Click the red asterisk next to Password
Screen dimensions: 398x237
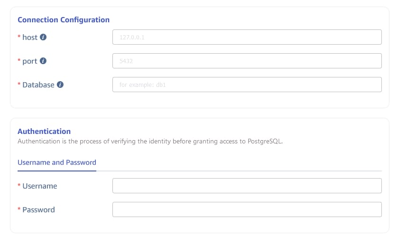(19, 209)
